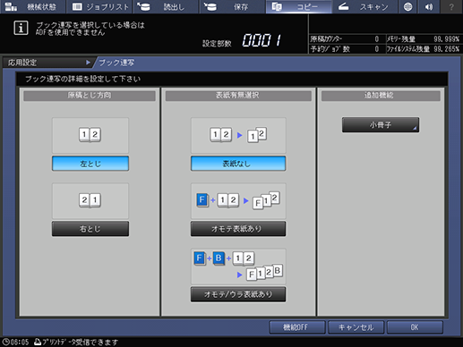The width and height of the screenshot is (463, 347).
Task: Click the 表紙有無選択 section header
Action: click(238, 96)
